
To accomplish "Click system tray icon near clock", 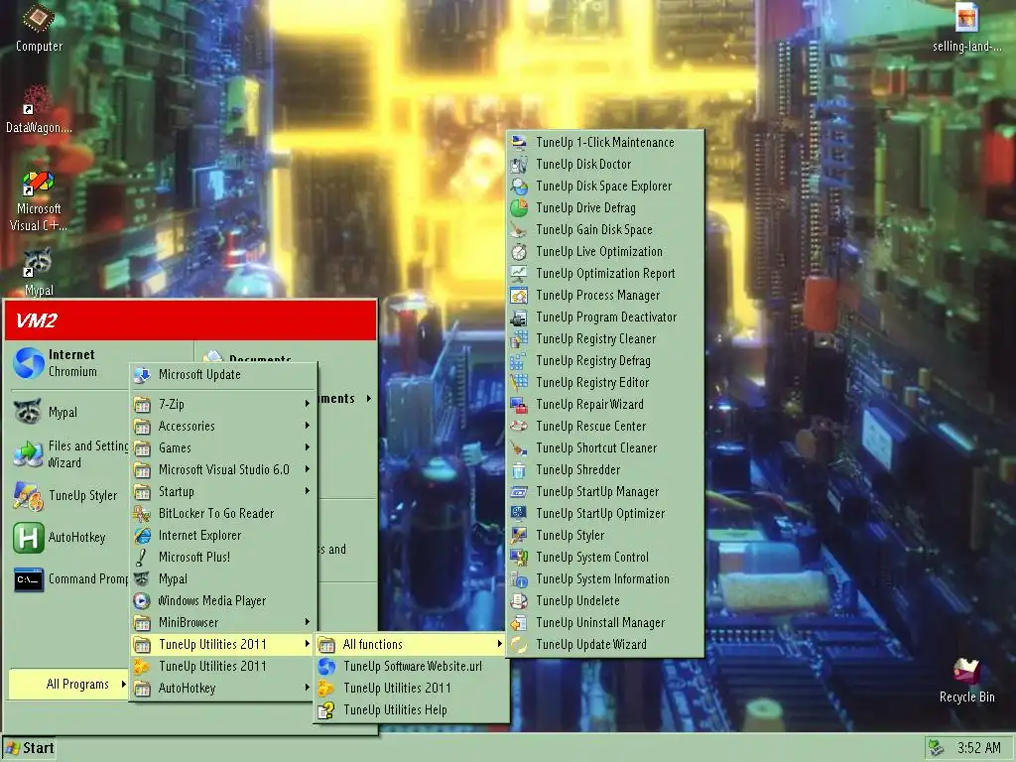I will [935, 748].
